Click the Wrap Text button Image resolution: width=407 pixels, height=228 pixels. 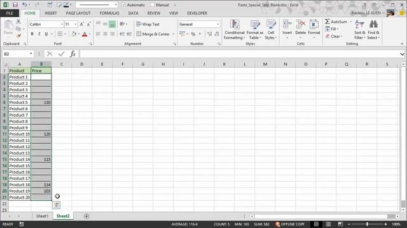(148, 24)
